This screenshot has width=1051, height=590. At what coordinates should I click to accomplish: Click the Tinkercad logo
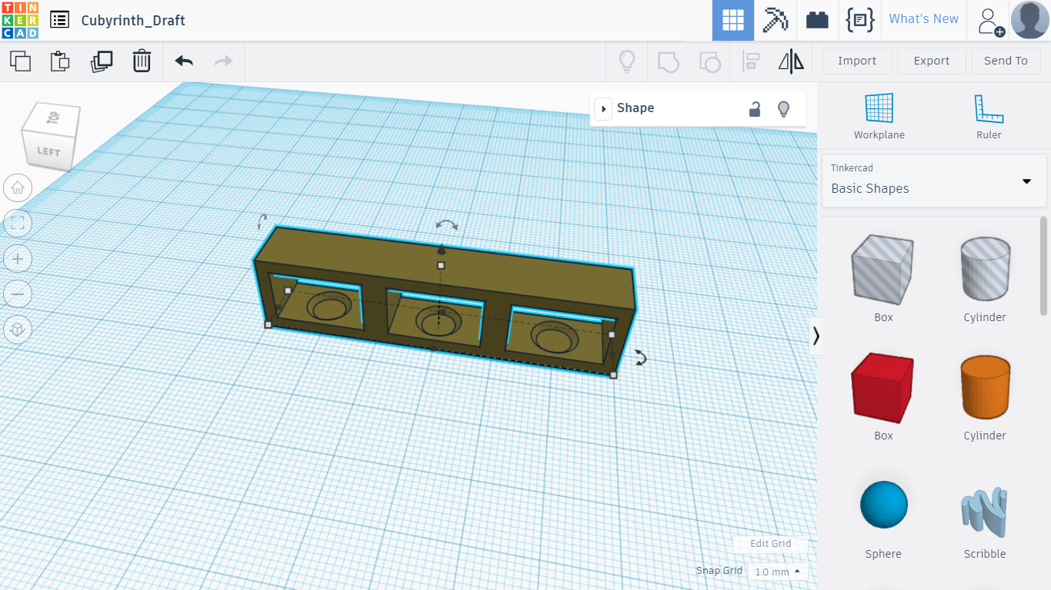(20, 20)
